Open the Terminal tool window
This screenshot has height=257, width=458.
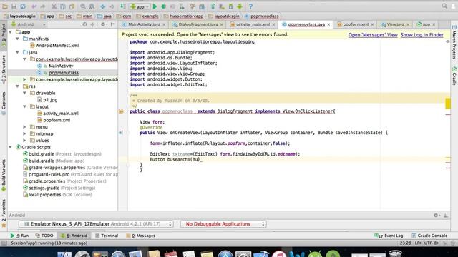click(107, 236)
